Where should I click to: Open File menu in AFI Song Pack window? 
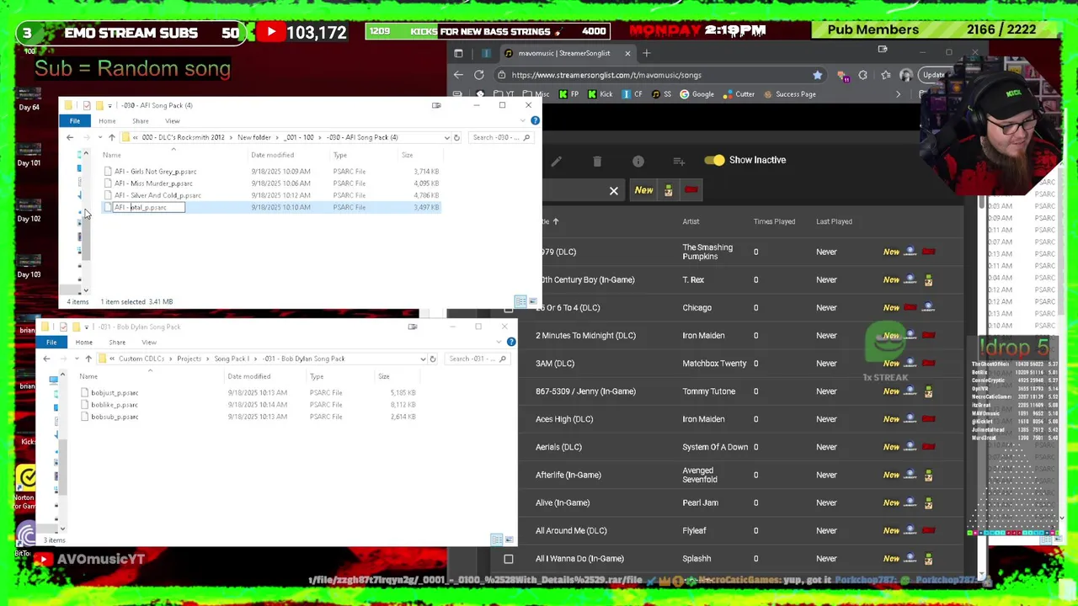pos(75,121)
